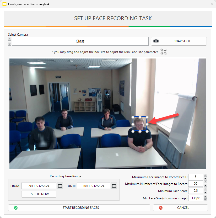Screen dimensions: 216x218
Task: Cancel the face recording task setup
Action: [180, 208]
